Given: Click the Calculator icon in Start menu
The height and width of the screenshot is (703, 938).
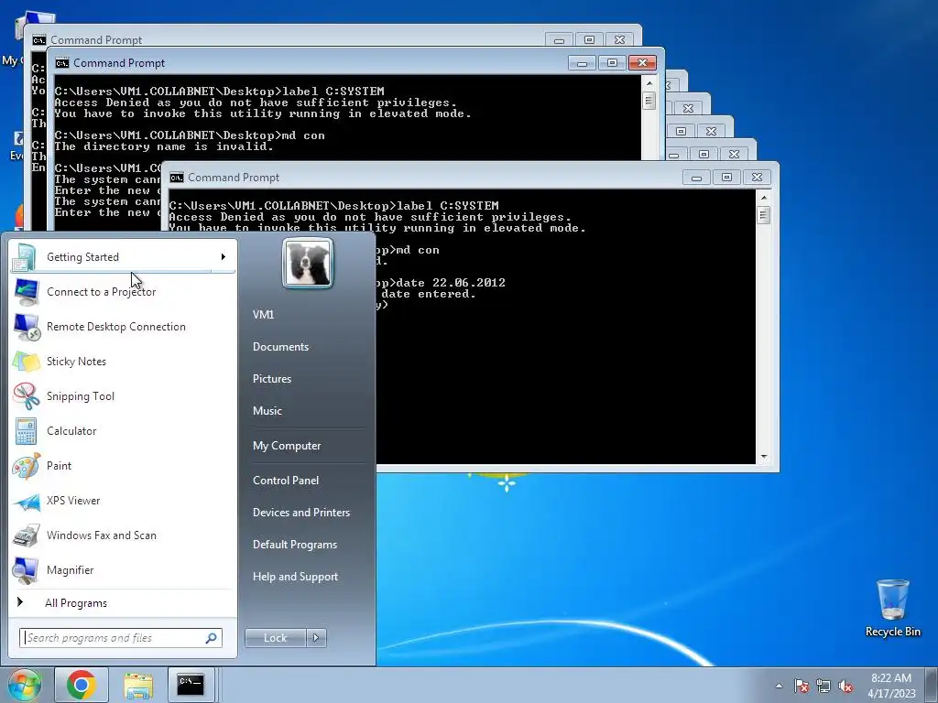Looking at the screenshot, I should click(x=27, y=431).
